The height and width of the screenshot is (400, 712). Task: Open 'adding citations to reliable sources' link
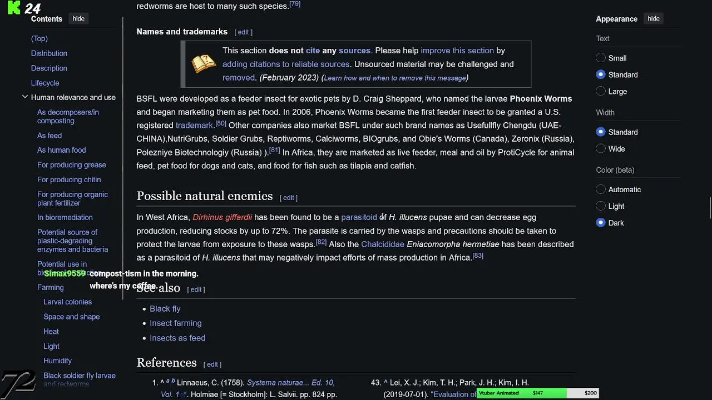coord(286,64)
